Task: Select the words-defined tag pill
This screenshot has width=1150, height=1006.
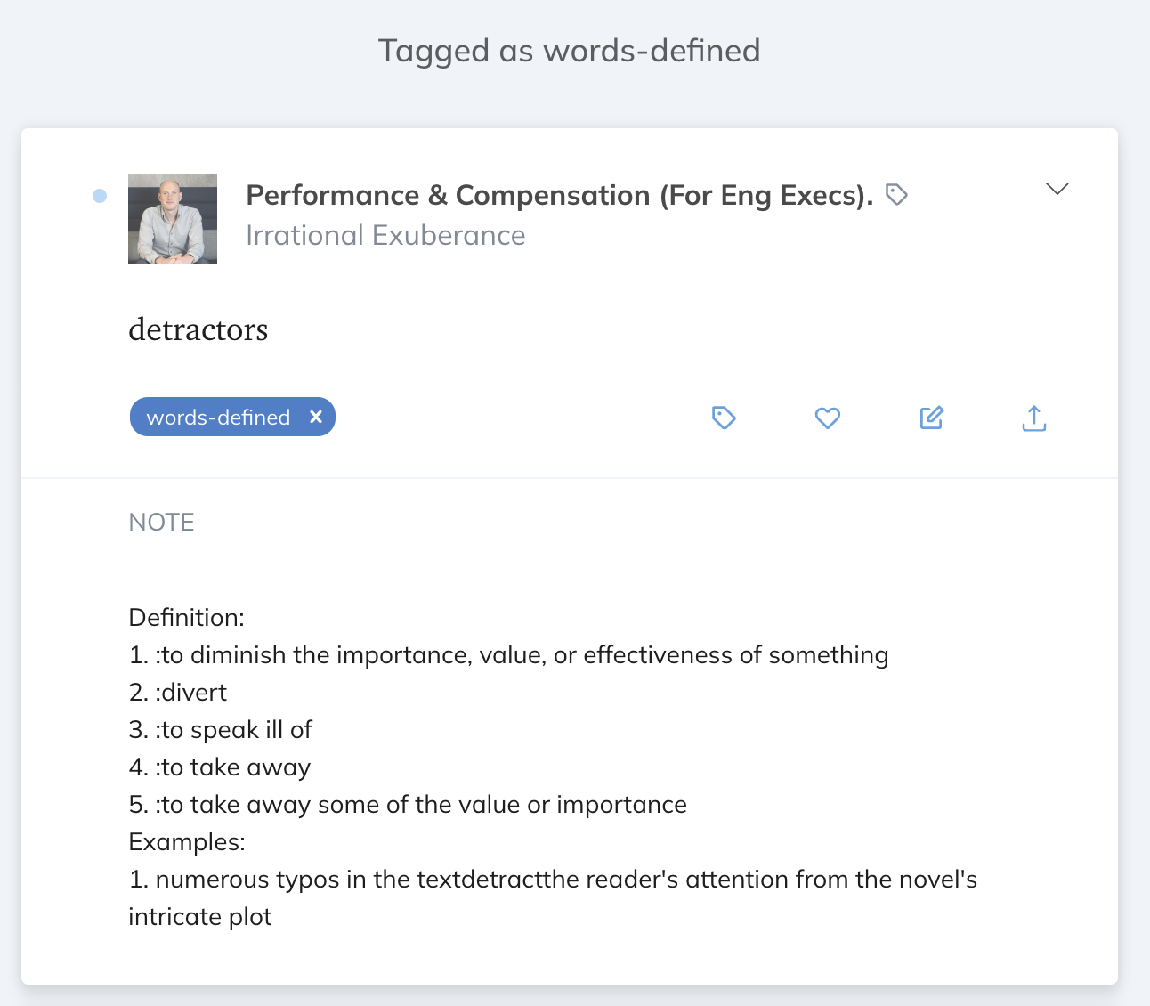Action: click(218, 416)
